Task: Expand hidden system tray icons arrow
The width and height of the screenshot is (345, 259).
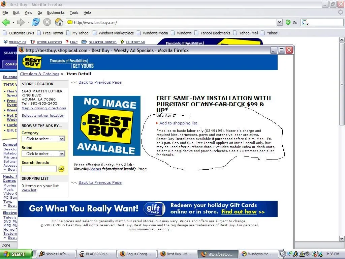Action: click(x=283, y=254)
